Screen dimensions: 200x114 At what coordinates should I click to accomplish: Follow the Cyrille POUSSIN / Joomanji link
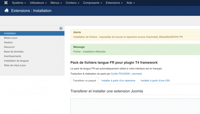point(126,74)
